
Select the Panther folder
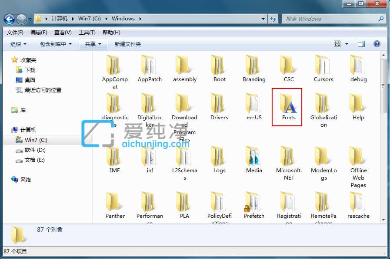(115, 205)
